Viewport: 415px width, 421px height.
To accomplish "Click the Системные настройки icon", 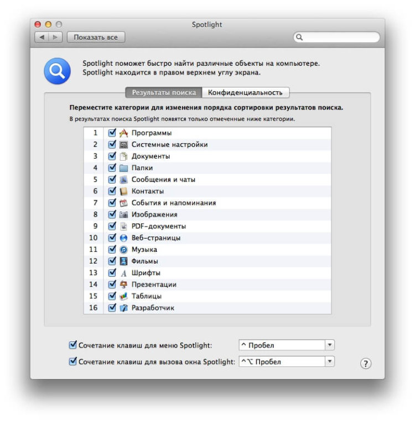I will [x=123, y=144].
